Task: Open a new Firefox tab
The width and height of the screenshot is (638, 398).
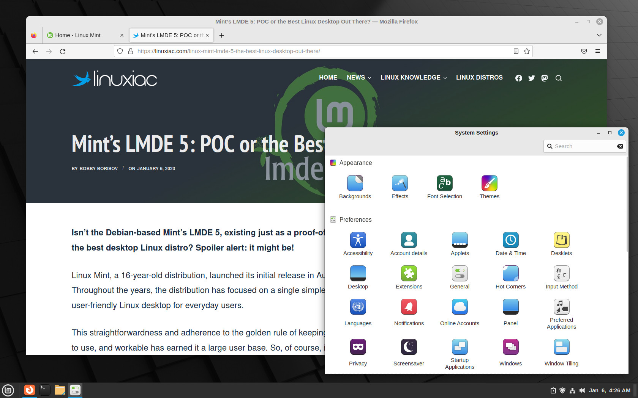Action: pos(222,35)
